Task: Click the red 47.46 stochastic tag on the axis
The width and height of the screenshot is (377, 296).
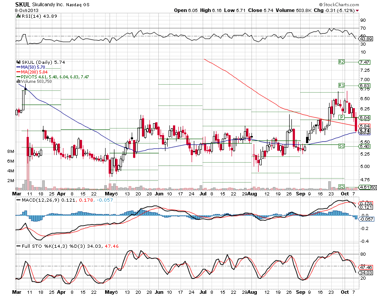Action: click(x=366, y=267)
